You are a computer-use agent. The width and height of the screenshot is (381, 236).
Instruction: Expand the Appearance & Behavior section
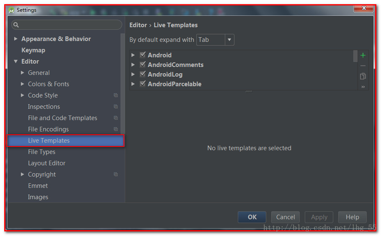pos(16,39)
